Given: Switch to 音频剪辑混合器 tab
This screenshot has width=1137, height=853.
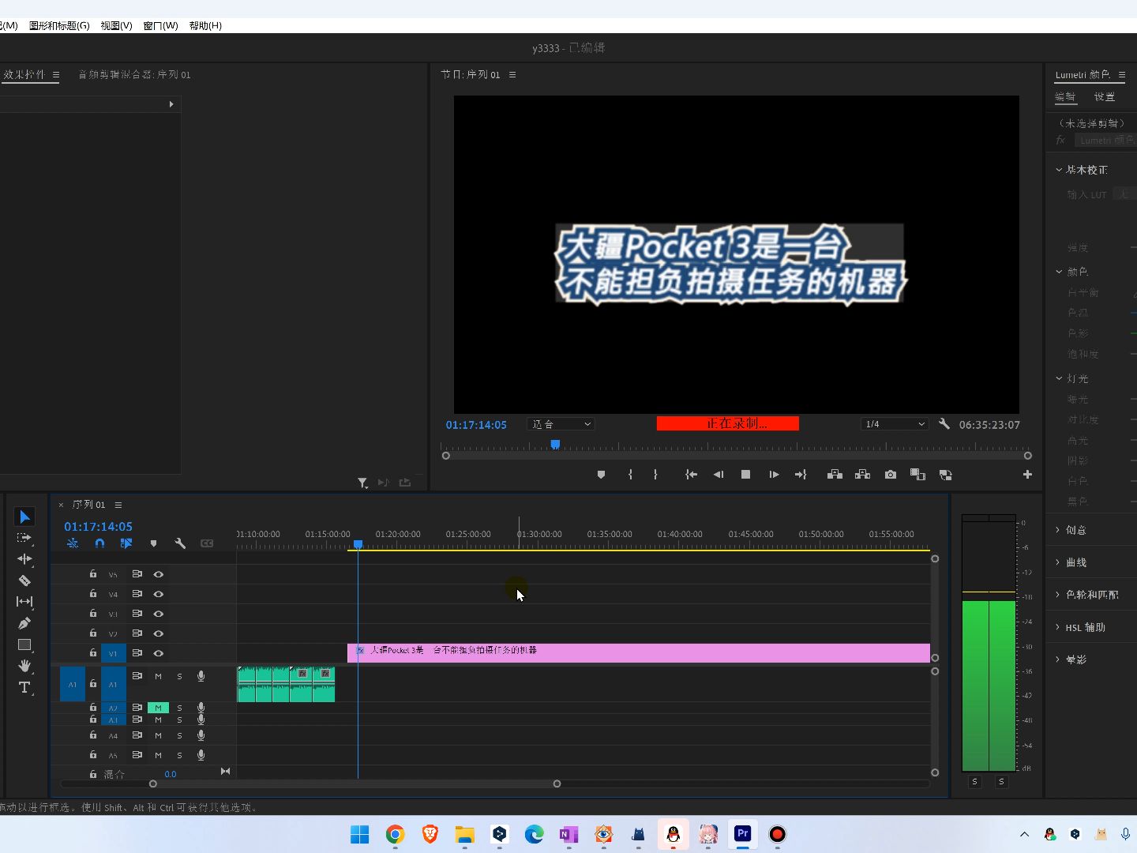Looking at the screenshot, I should click(134, 74).
